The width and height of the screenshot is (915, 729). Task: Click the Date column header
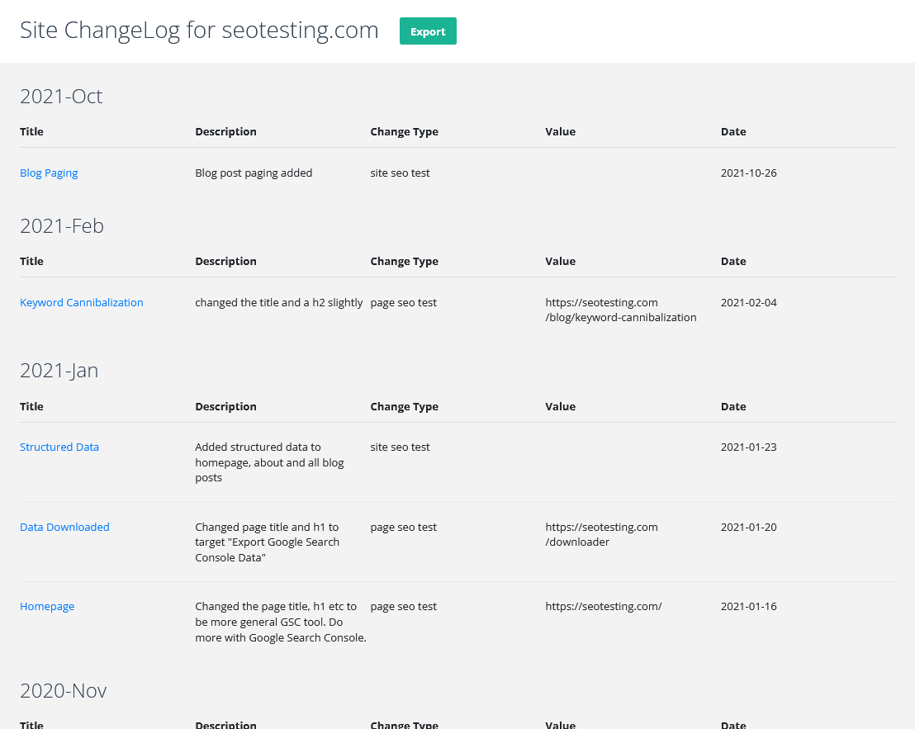tap(732, 131)
